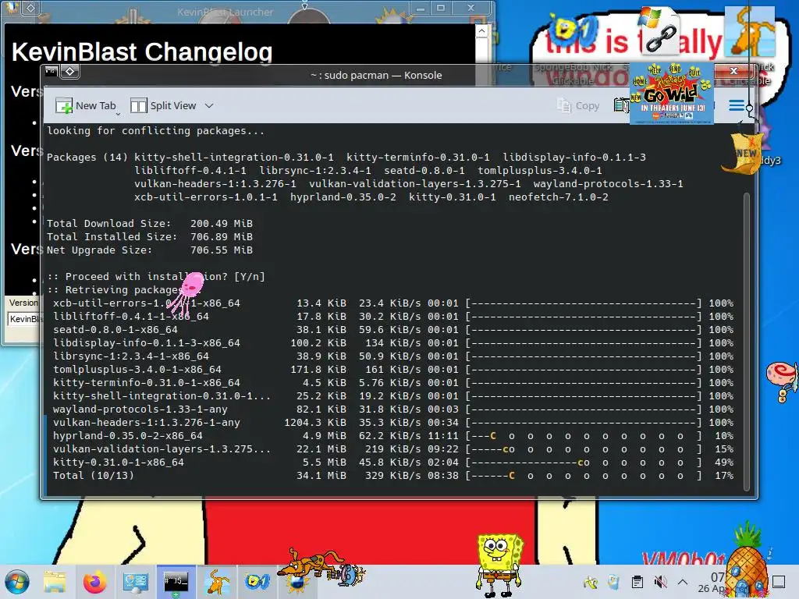Click the muted volume tray icon
Image resolution: width=799 pixels, height=599 pixels.
660,582
